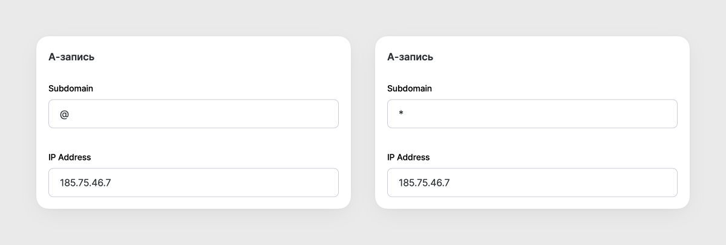Click the "@" character inside the subdomain input
Viewport: 726px width, 245px height.
[x=64, y=114]
